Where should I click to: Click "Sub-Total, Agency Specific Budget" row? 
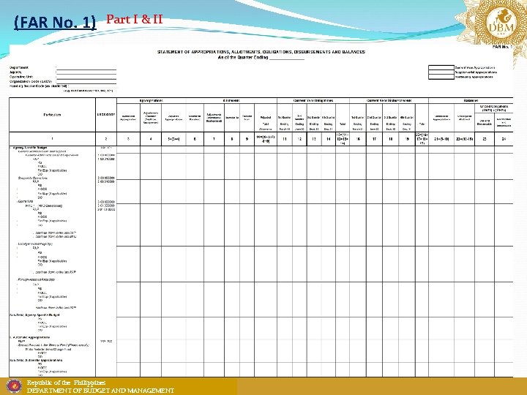click(x=34, y=315)
